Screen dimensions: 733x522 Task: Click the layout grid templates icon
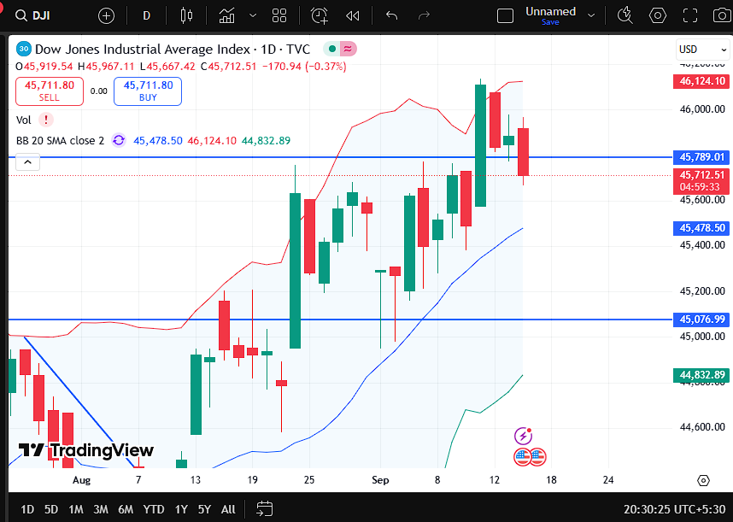coord(279,15)
